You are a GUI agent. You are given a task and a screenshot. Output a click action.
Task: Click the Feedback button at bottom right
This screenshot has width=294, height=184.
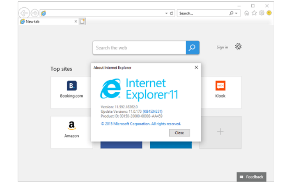tap(251, 177)
